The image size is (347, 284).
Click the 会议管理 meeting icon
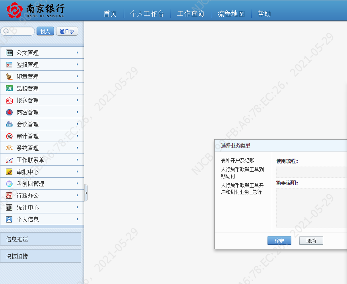[x=9, y=124]
